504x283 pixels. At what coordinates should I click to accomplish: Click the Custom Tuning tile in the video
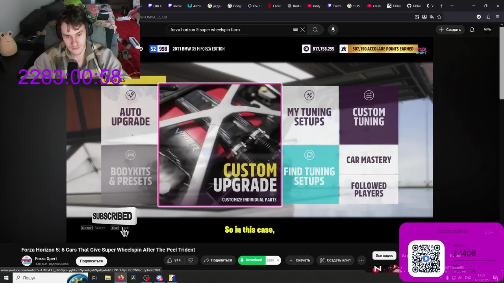[x=369, y=115]
